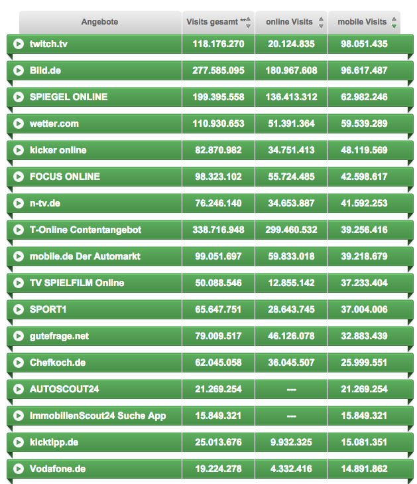Select the Angebote column header

point(100,22)
